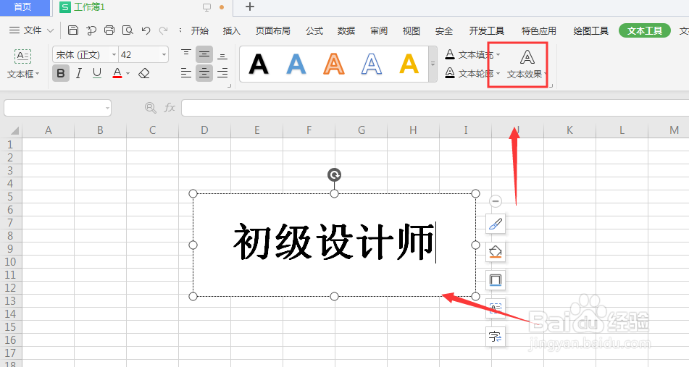Switch to 页面布局 ribbon tab
Viewport: 689px width, 367px height.
(273, 30)
